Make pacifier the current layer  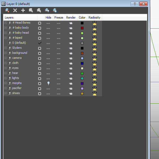40,89
